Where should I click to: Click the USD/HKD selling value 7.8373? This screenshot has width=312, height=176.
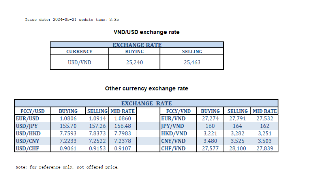point(97,133)
